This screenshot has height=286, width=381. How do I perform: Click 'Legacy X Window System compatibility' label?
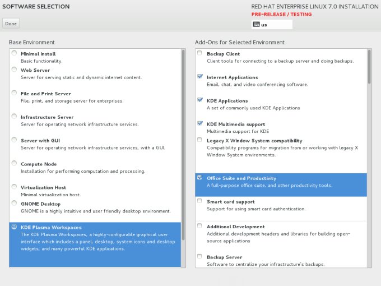coord(254,141)
